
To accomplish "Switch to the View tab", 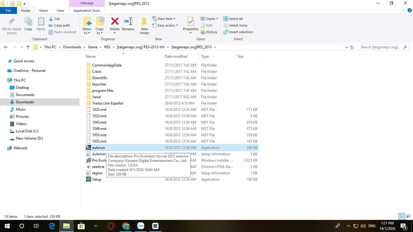I will click(x=60, y=11).
